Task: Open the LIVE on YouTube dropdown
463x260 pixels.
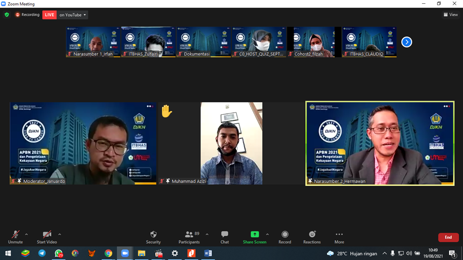Action: pyautogui.click(x=72, y=15)
